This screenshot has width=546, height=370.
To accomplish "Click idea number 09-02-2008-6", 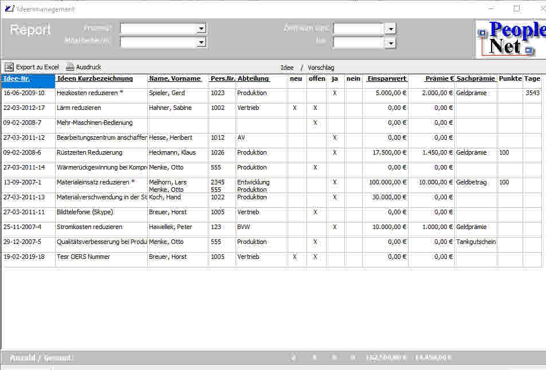I will pos(22,152).
